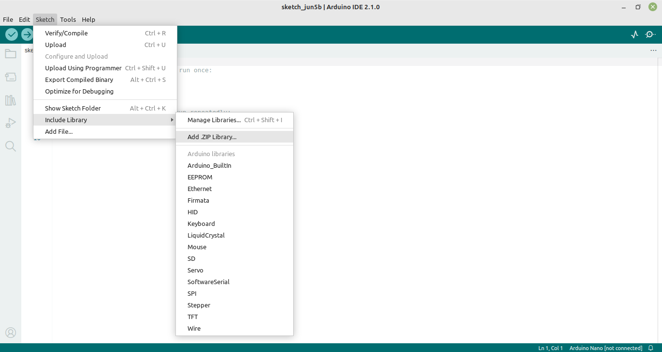Include the Arduino_BuiltIn library
Image resolution: width=662 pixels, height=352 pixels.
click(235, 165)
